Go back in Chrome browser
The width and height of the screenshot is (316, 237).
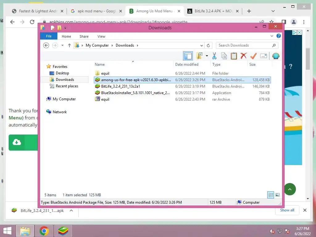(x=12, y=22)
